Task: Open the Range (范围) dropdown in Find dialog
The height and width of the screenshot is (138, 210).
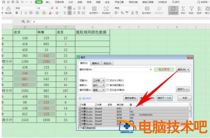Action: coord(99,80)
